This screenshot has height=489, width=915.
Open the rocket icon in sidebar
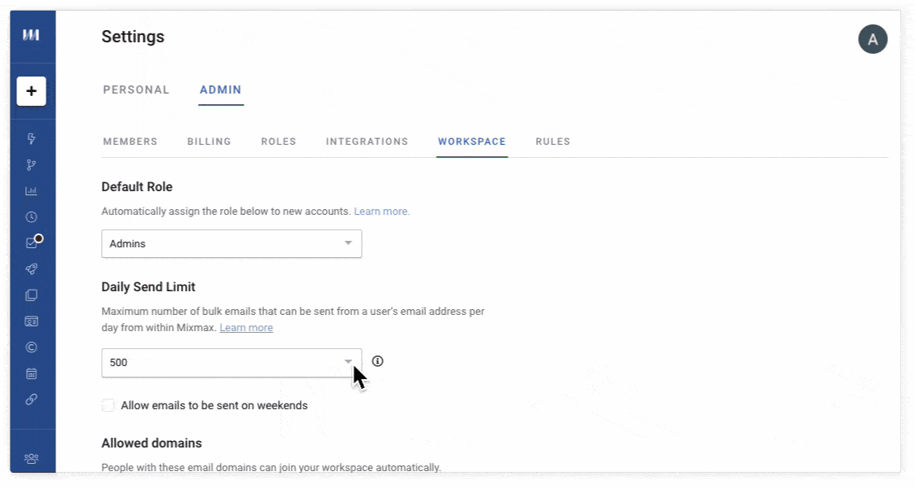[x=32, y=269]
